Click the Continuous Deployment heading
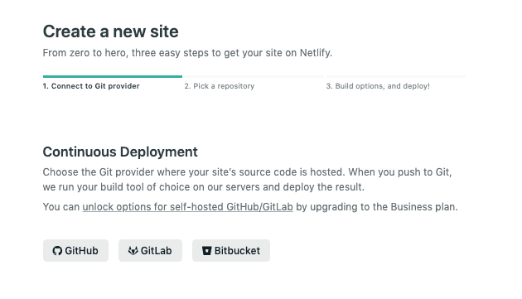 click(x=120, y=152)
